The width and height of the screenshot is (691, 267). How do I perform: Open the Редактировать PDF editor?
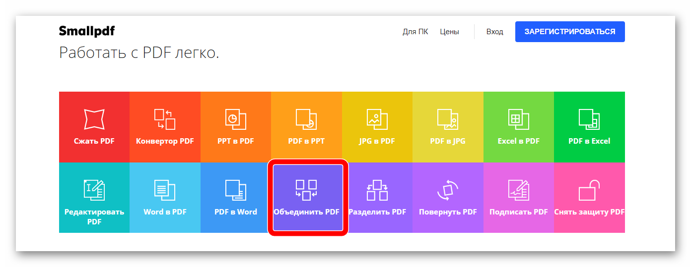coord(94,198)
